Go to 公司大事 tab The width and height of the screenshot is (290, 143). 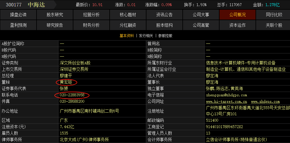201,15
